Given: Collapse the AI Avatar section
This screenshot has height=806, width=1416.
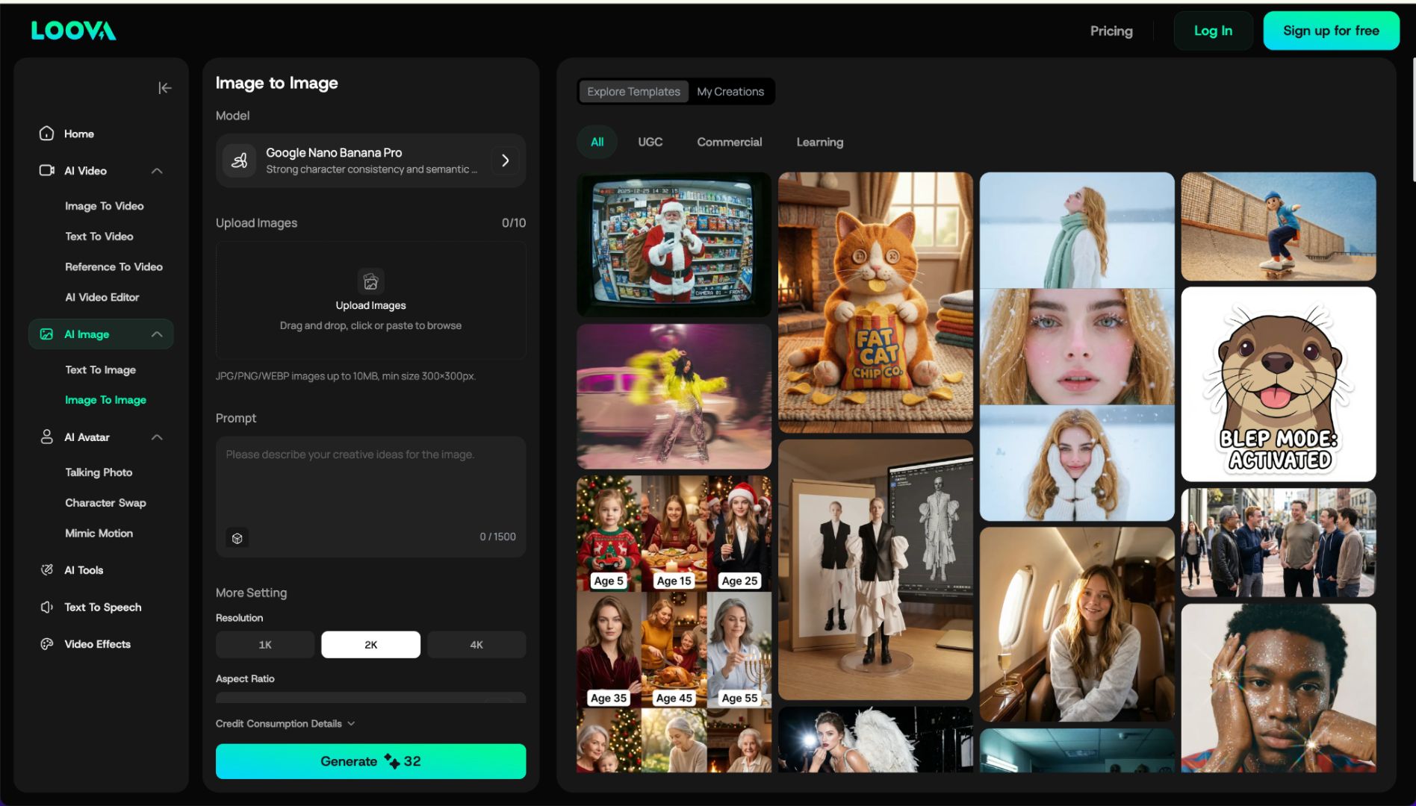Looking at the screenshot, I should pos(157,437).
